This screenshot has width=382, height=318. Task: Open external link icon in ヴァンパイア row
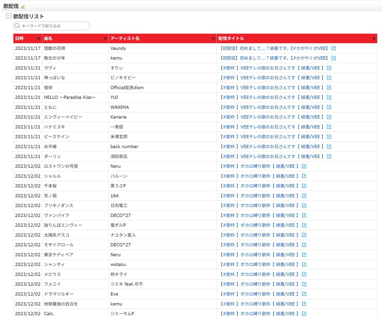pos(304,216)
